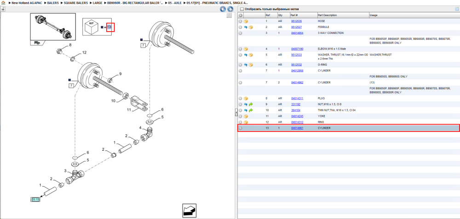This screenshot has height=219, width=460.
Task: Click the green arrow icon in THIN NUT row
Action: 251,110
